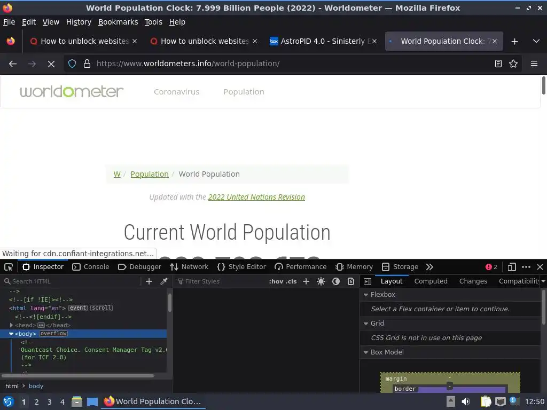Image resolution: width=547 pixels, height=410 pixels.
Task: Follow the 2022 United Nations Revision link
Action: 256,197
